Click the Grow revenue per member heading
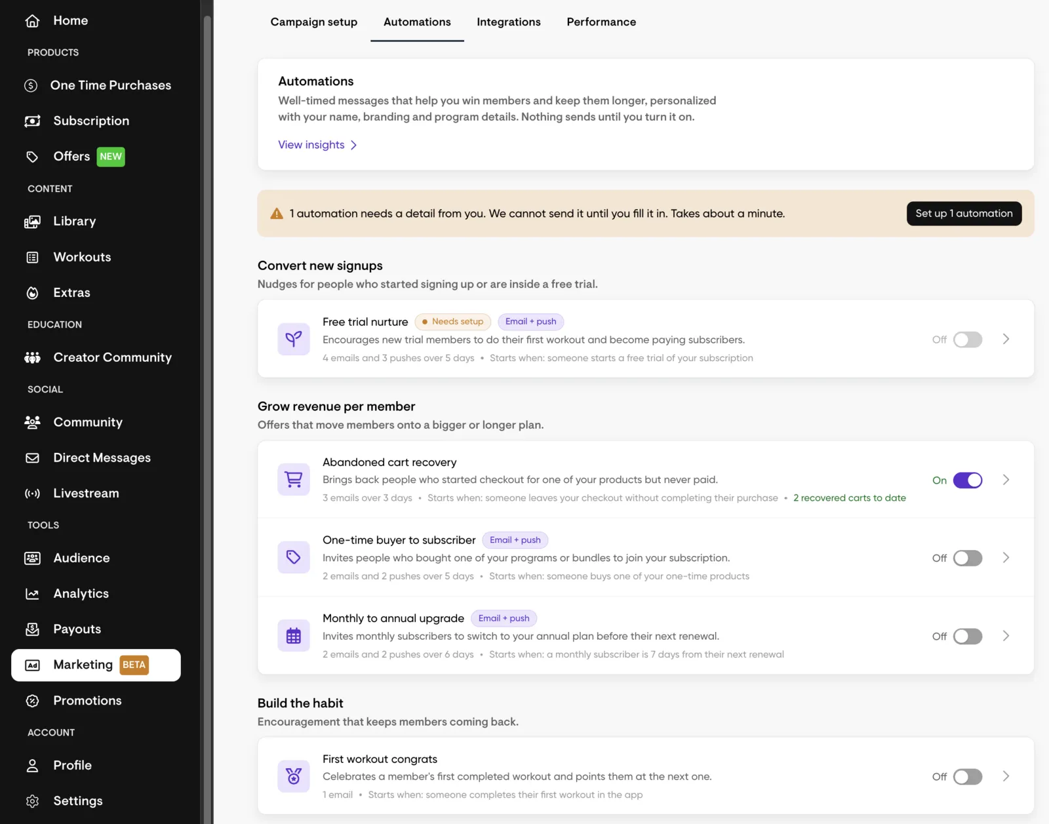The image size is (1049, 824). (x=336, y=407)
